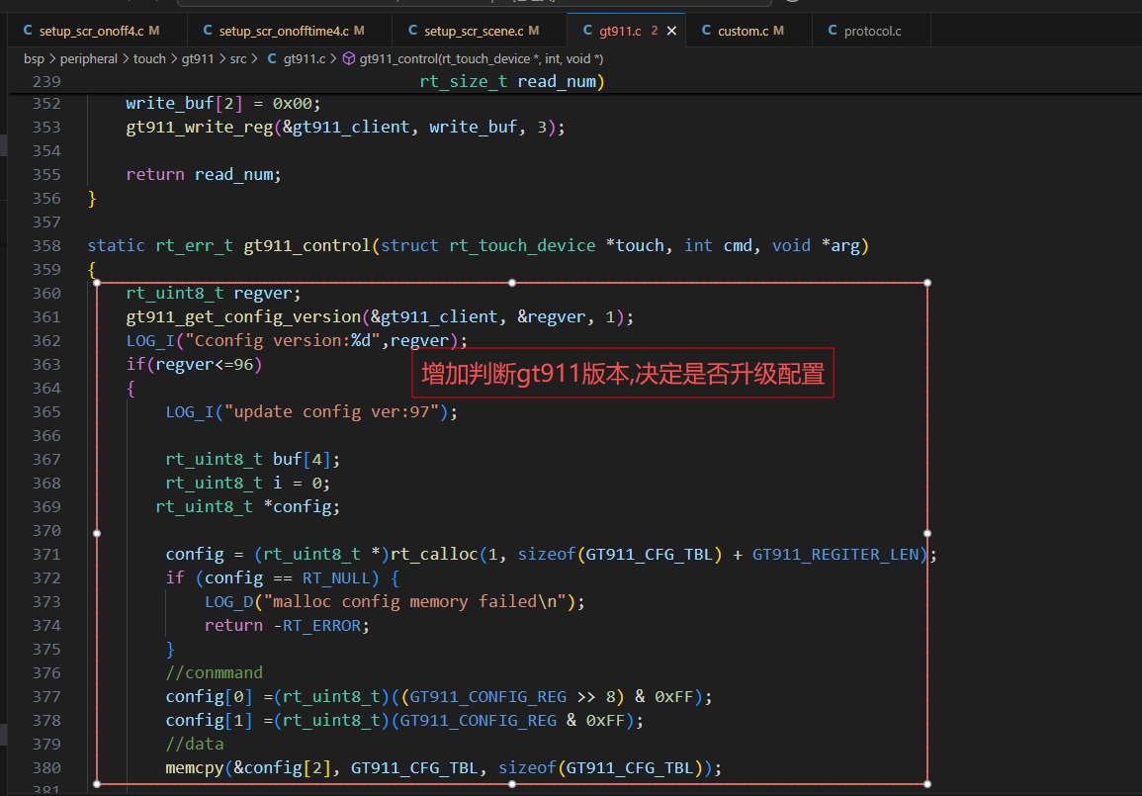The height and width of the screenshot is (796, 1142).
Task: Click the C icon on setup_scr_onoff4.c tab
Action: click(28, 31)
